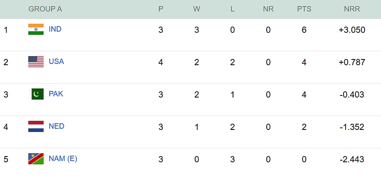Click the W column header
This screenshot has height=177, width=381.
point(196,9)
